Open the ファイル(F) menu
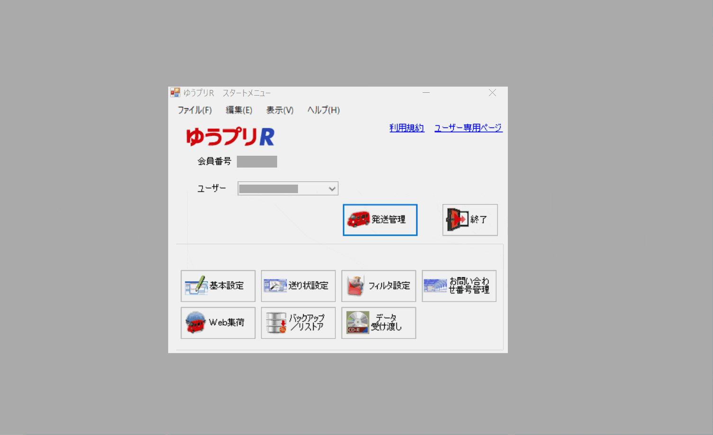Viewport: 713px width, 435px height. click(x=194, y=110)
